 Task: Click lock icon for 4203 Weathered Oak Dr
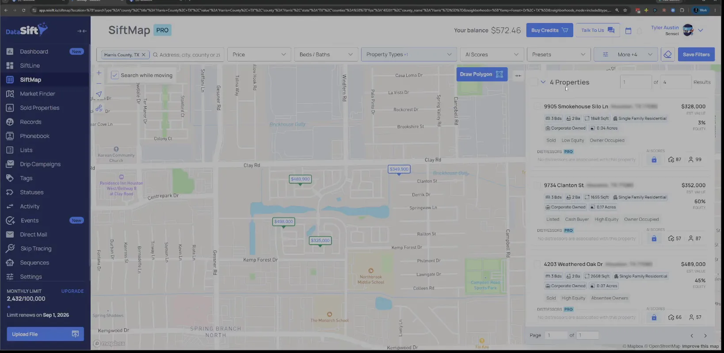(x=654, y=317)
